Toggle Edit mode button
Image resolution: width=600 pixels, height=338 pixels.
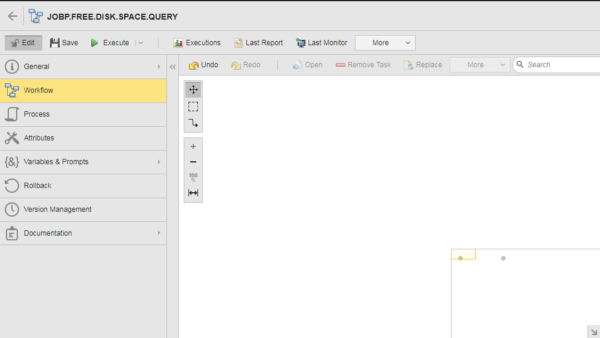24,43
